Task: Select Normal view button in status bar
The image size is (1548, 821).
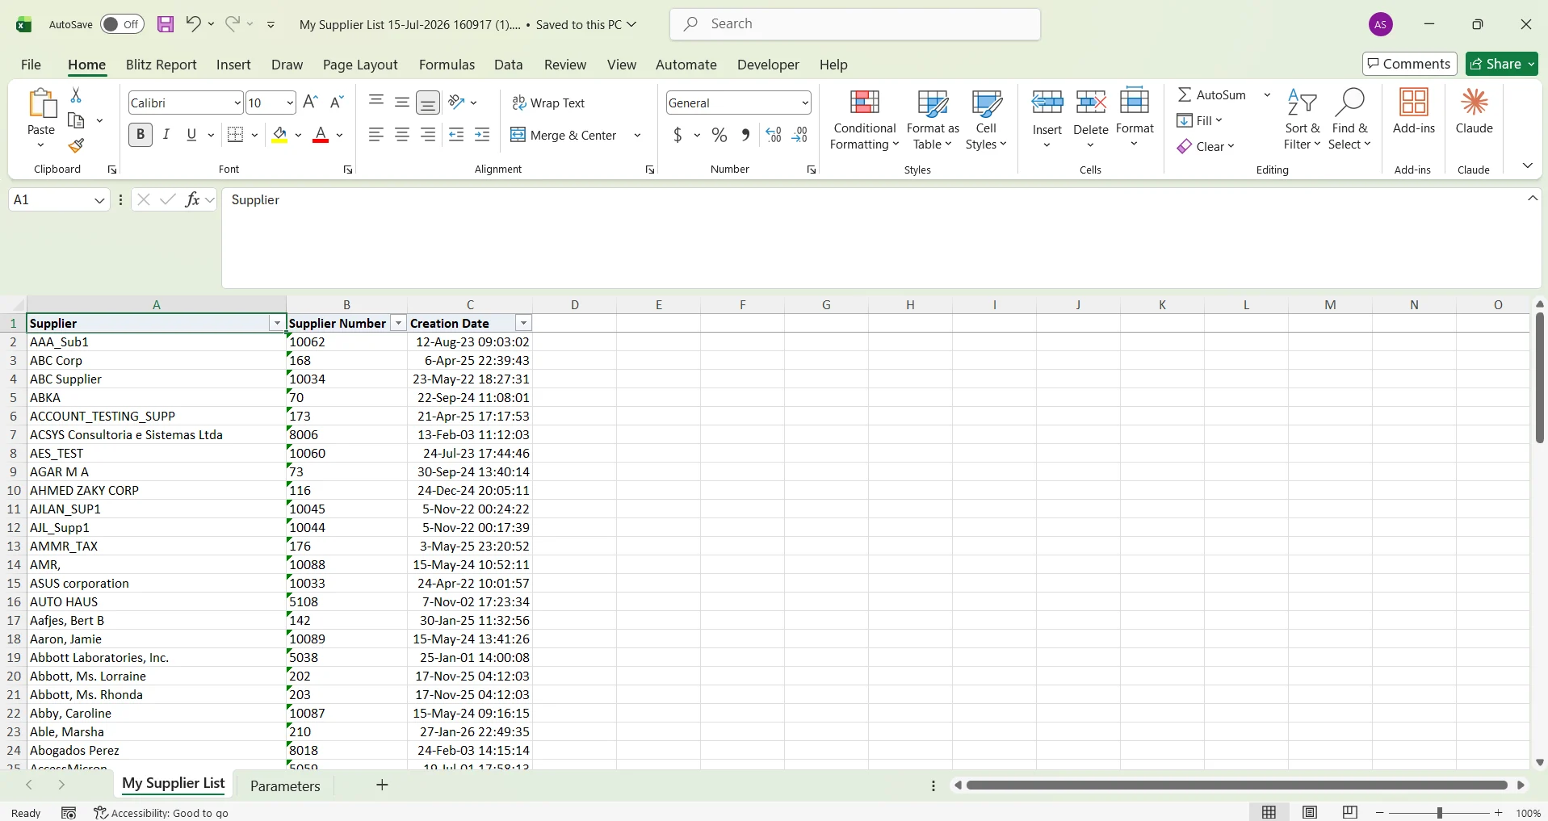Action: coord(1269,812)
